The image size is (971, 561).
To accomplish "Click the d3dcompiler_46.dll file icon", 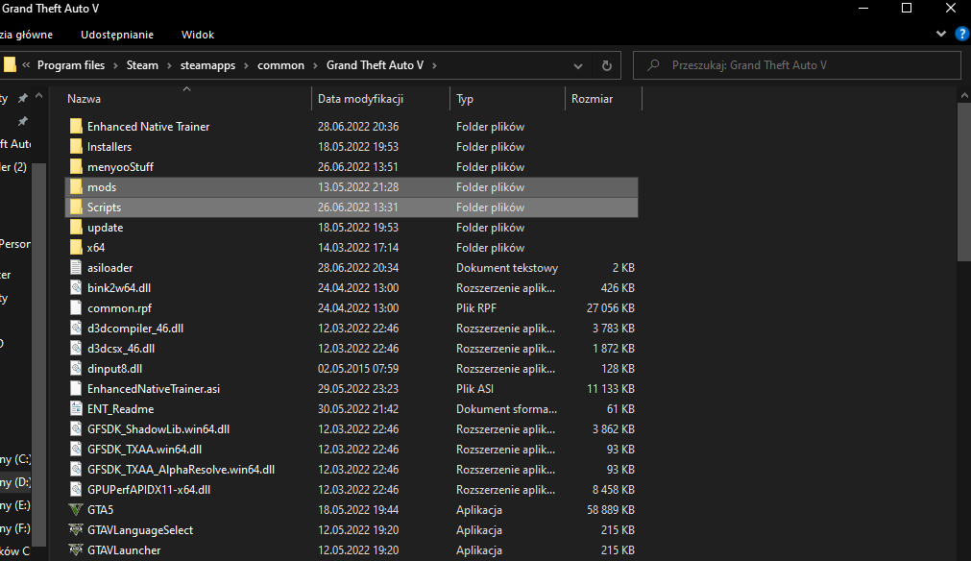I will click(x=76, y=329).
